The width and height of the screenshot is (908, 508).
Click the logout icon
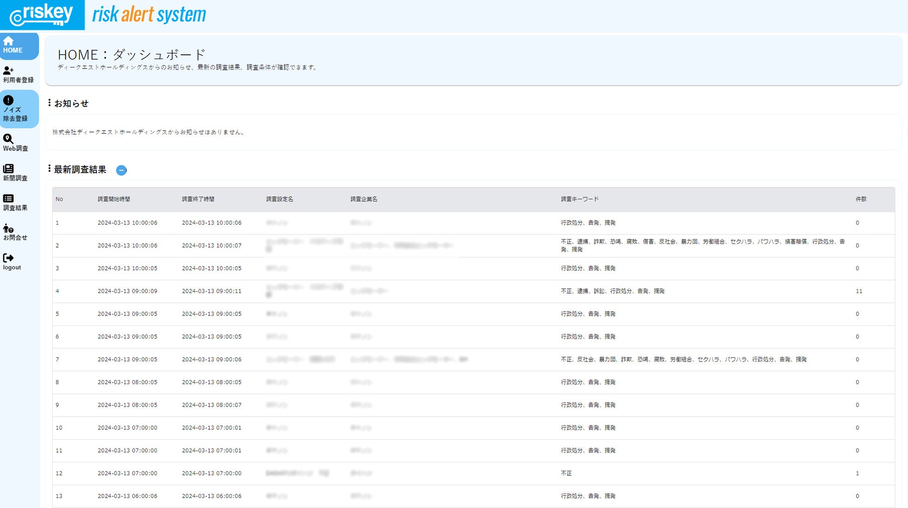pos(8,258)
